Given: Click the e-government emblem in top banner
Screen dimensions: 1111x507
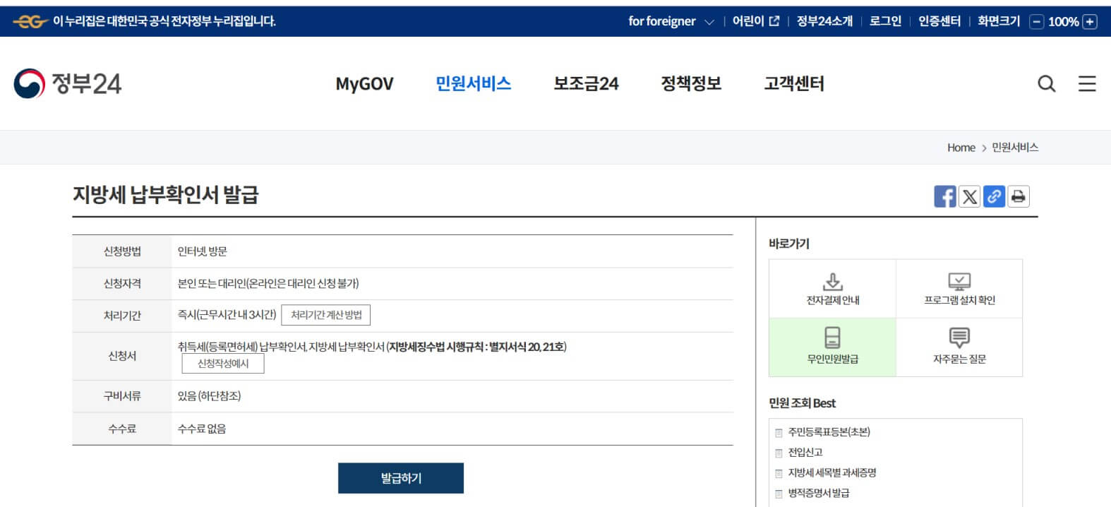Looking at the screenshot, I should pyautogui.click(x=30, y=22).
